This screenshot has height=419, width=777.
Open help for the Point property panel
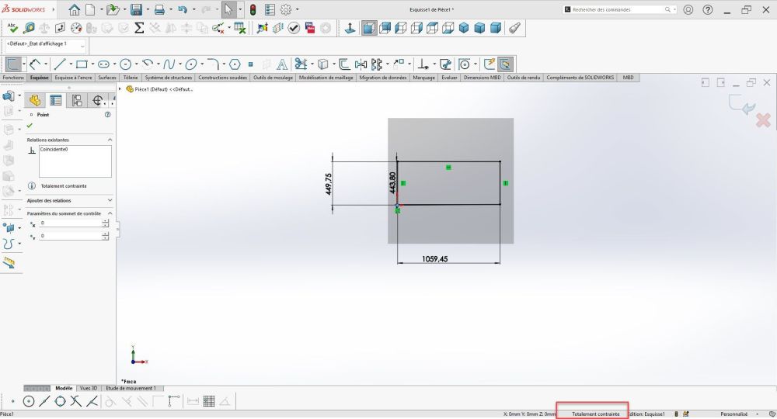tap(107, 114)
